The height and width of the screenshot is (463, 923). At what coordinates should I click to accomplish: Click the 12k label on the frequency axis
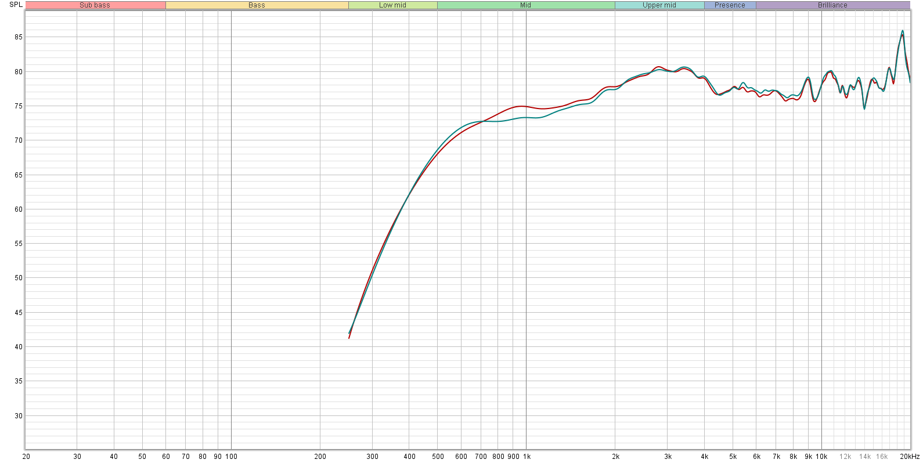click(x=845, y=457)
